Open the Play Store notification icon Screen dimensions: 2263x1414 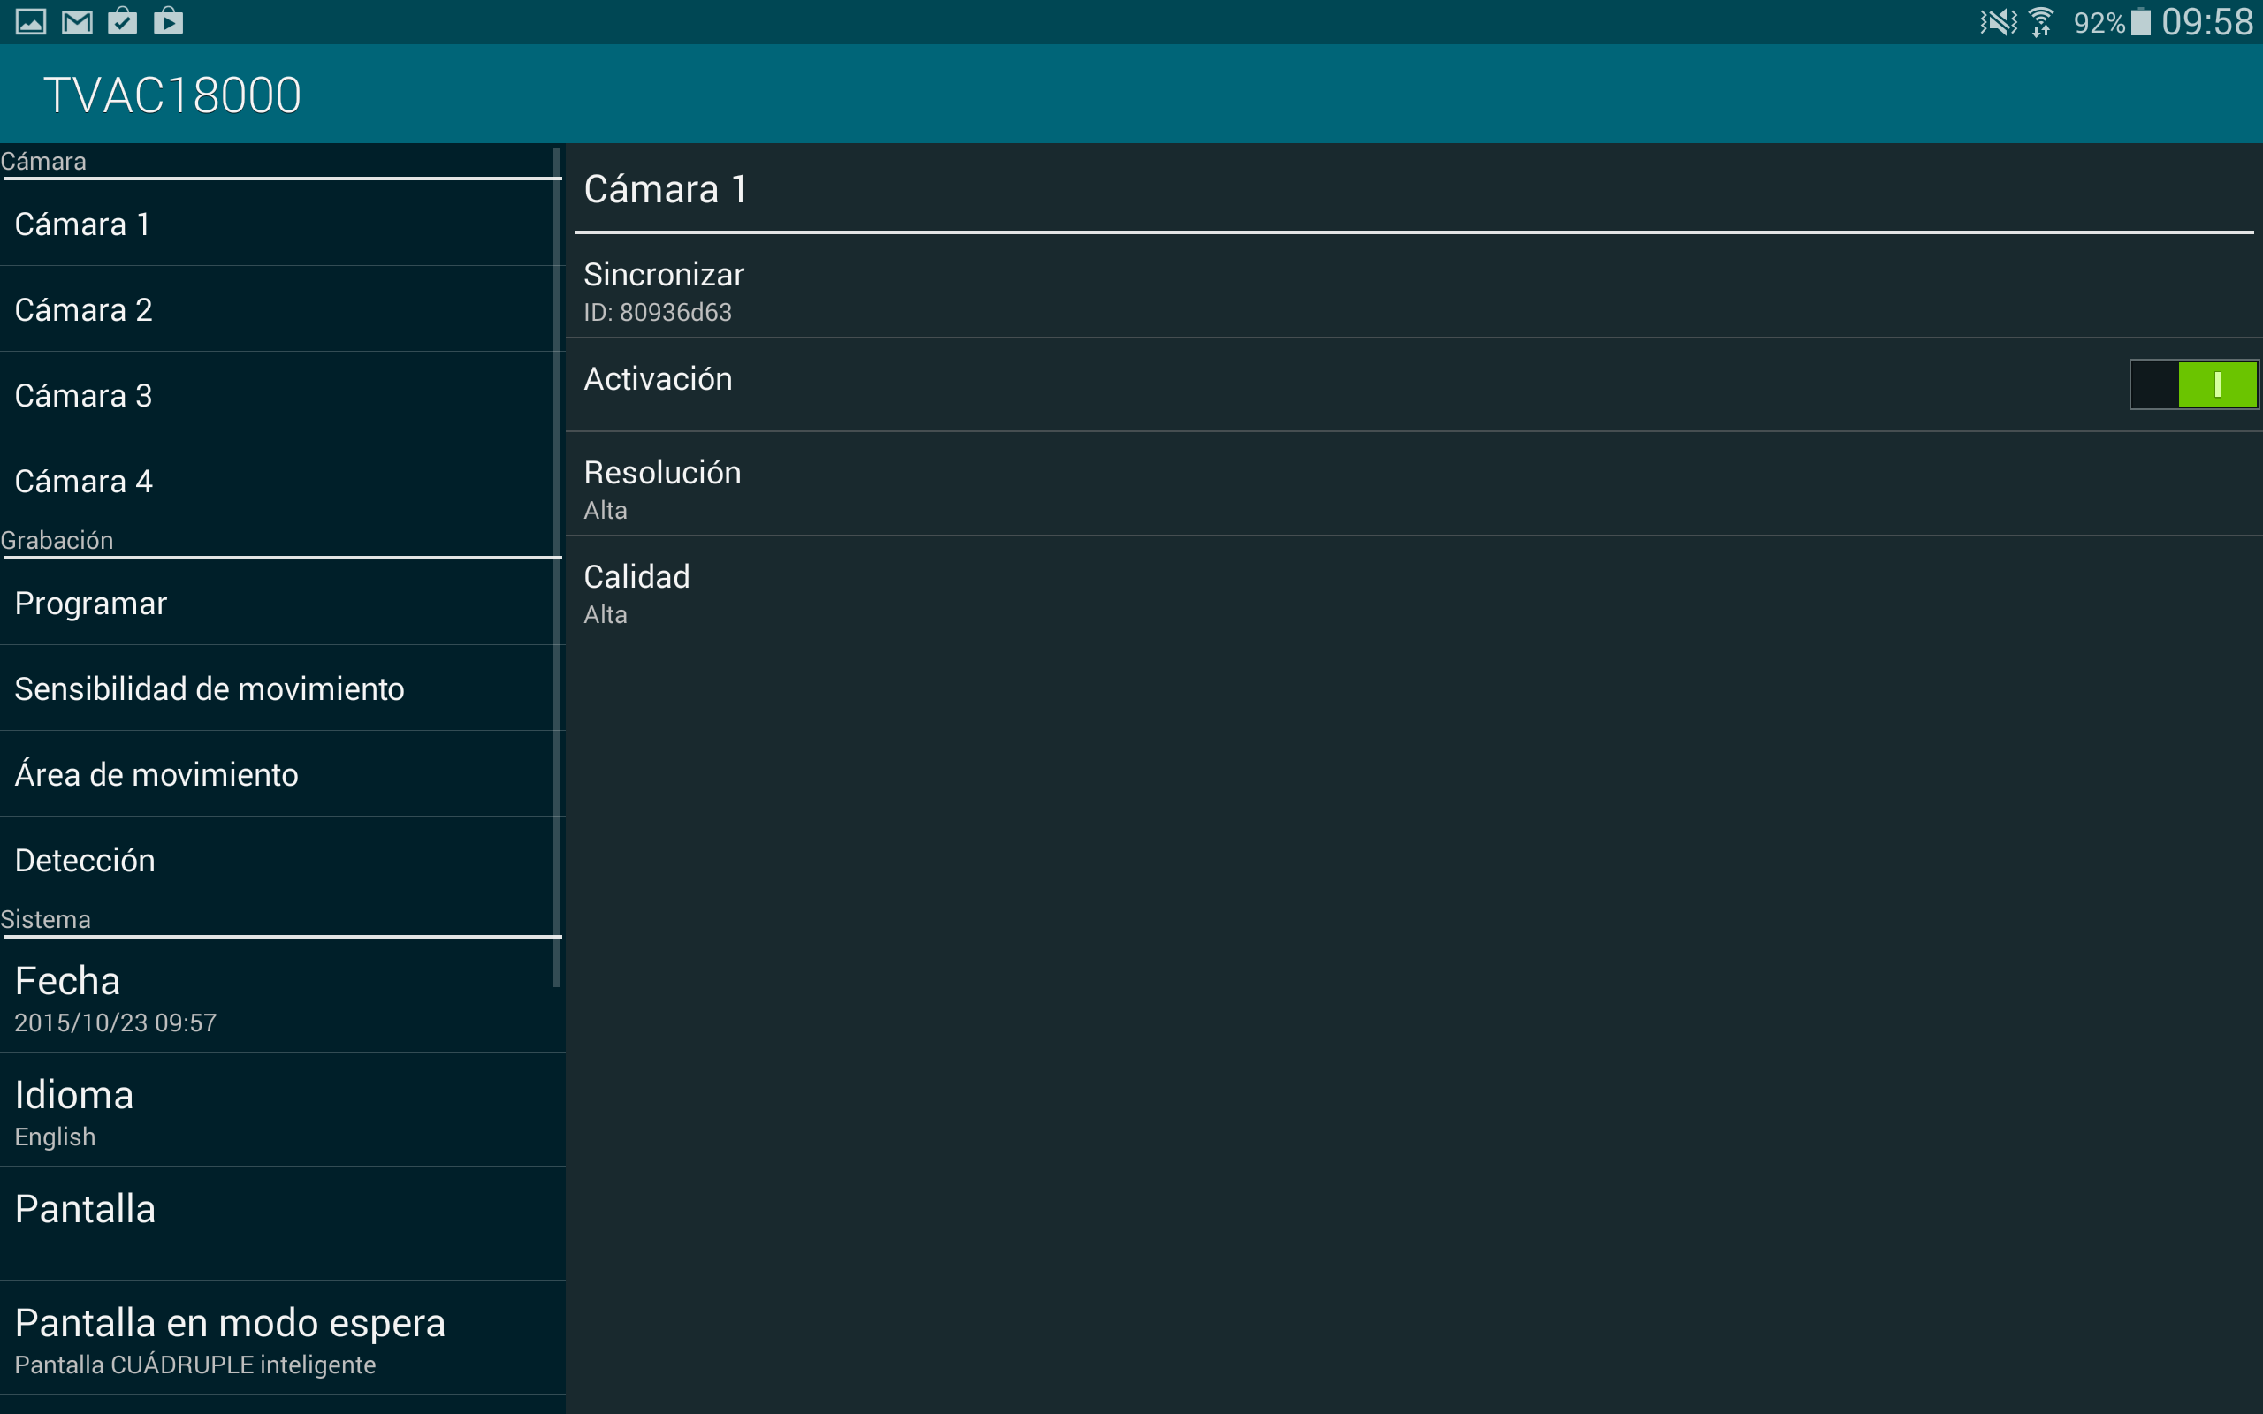coord(168,20)
